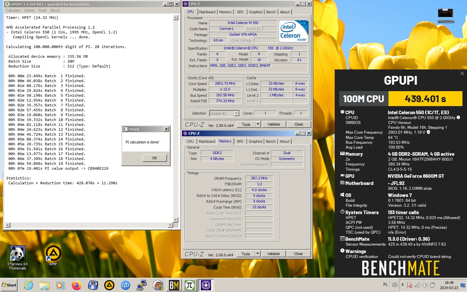Switch to BenchMate taskbar button
Screen dimensions: 467x292
pyautogui.click(x=174, y=285)
